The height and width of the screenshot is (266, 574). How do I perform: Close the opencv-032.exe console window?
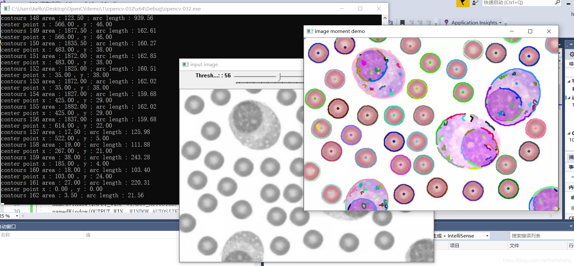click(379, 9)
